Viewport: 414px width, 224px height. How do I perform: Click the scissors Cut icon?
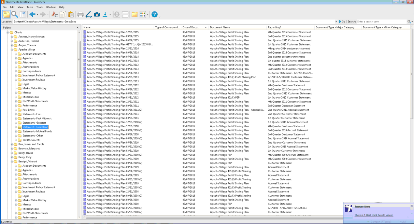click(x=54, y=14)
